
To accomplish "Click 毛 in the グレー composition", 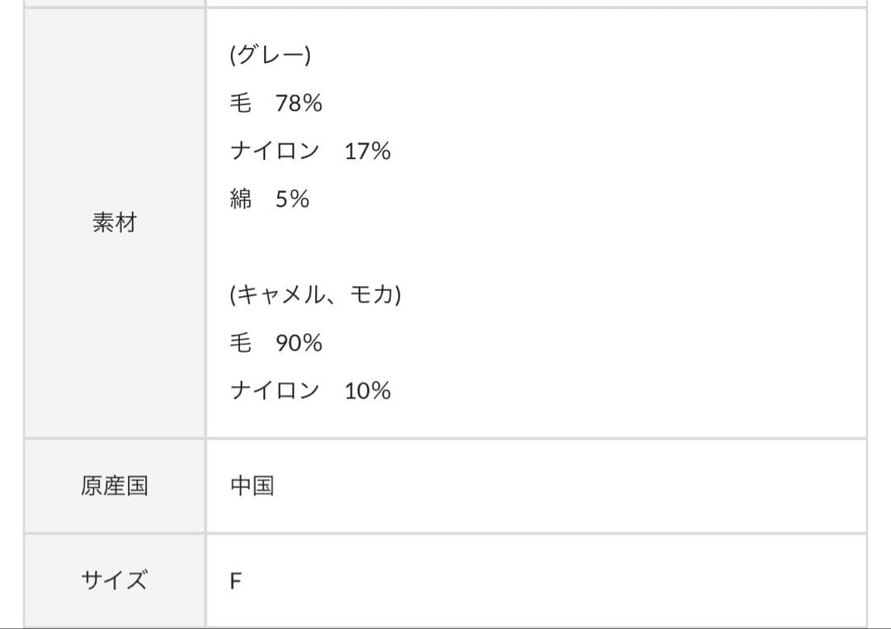I will 240,103.
